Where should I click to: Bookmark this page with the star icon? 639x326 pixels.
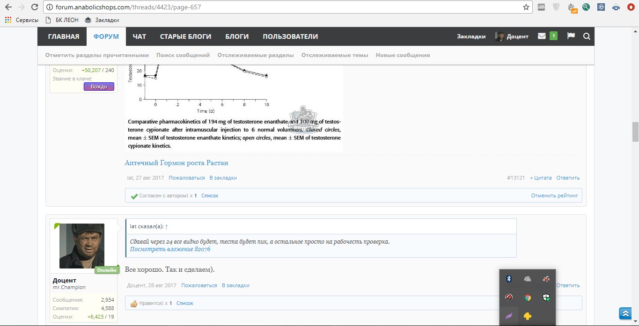pos(526,7)
